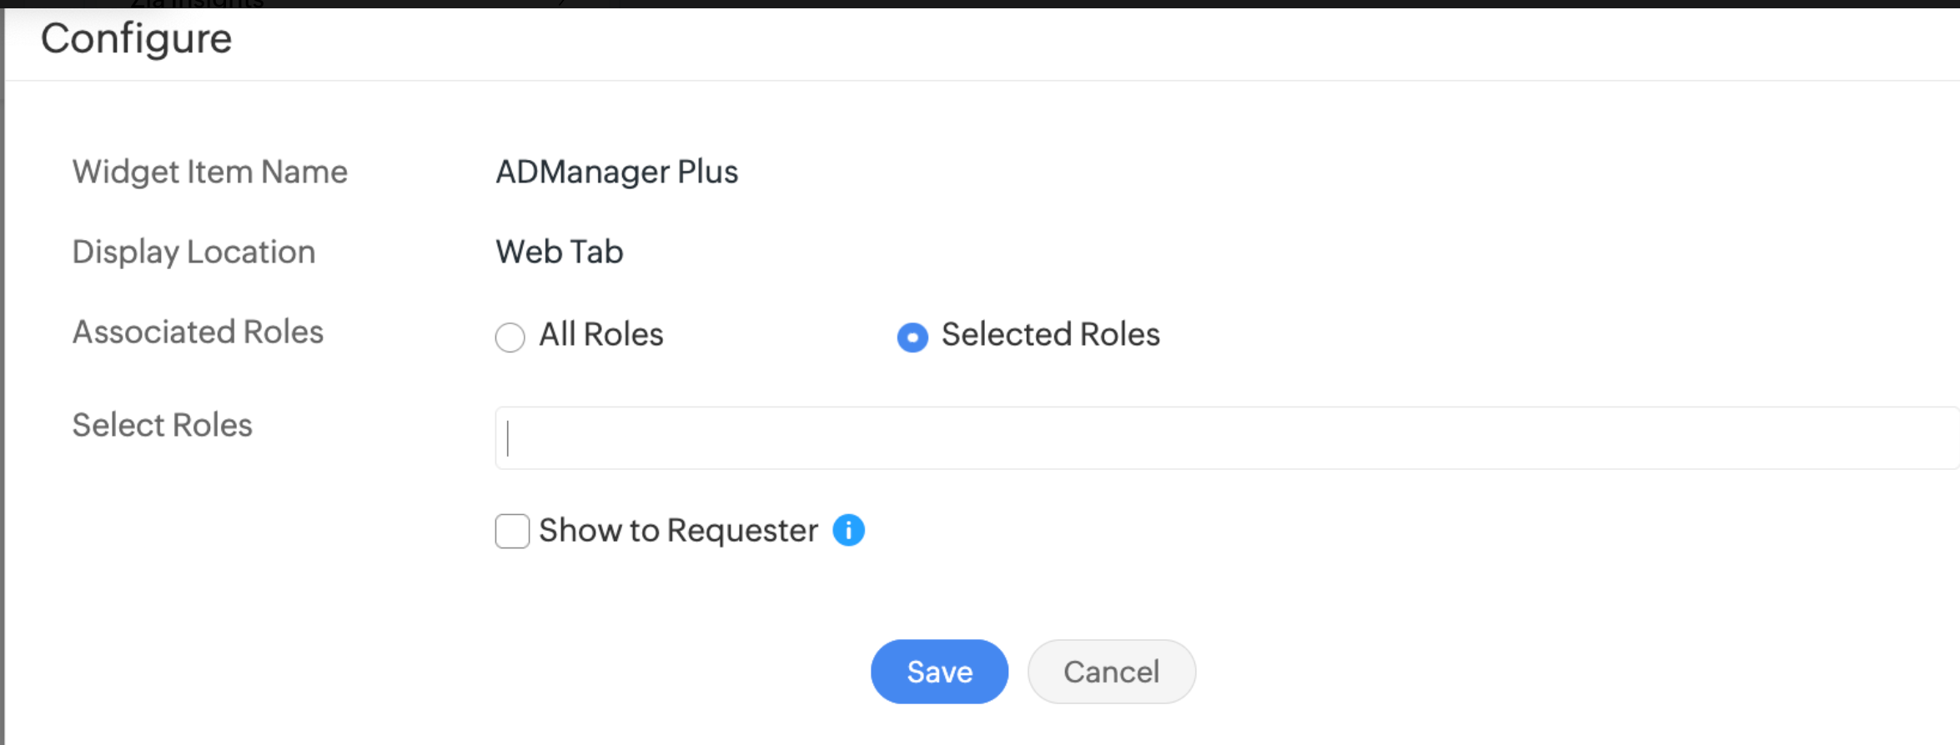This screenshot has height=745, width=1960.
Task: Click the 'All Roles' option text
Action: 601,334
